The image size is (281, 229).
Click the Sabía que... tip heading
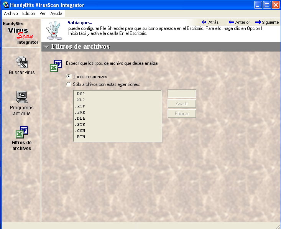point(80,23)
